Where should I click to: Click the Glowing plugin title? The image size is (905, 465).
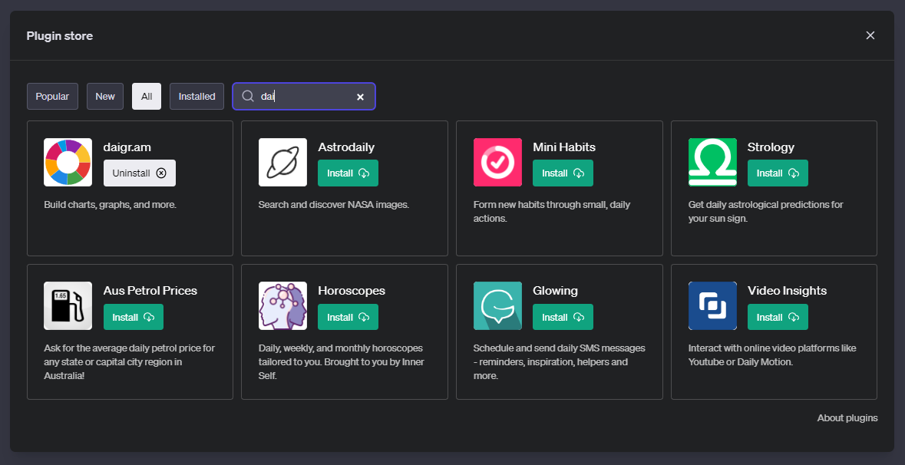click(x=555, y=291)
